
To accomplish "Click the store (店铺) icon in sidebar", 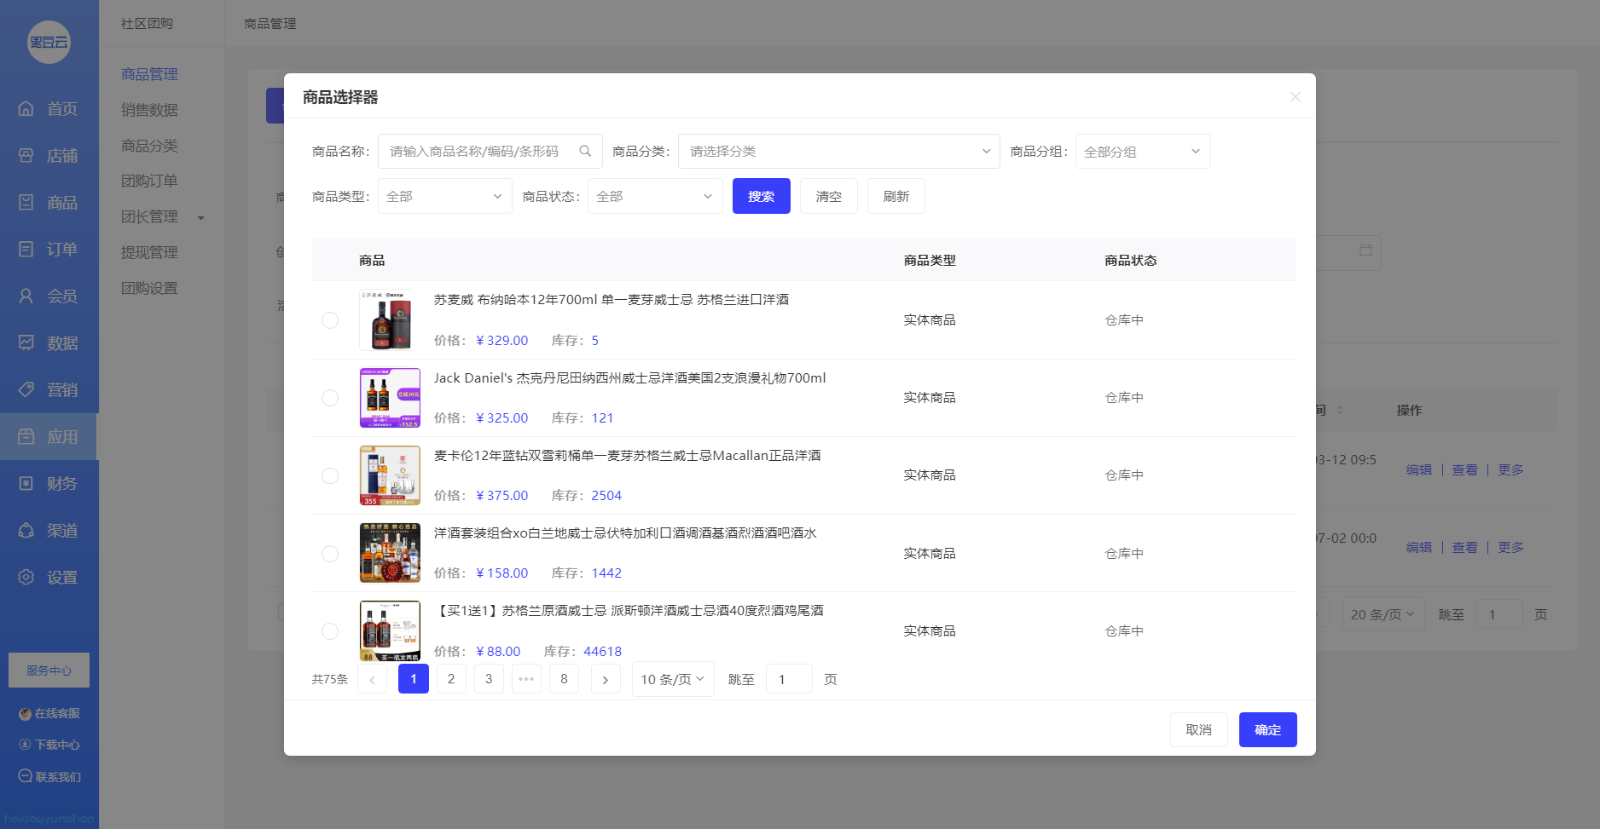I will [26, 155].
